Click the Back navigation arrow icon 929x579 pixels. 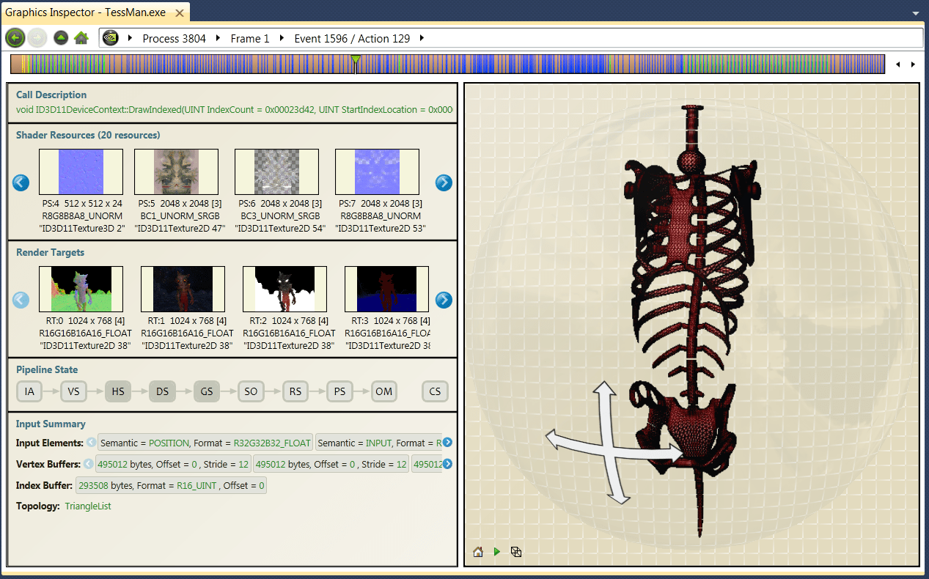pyautogui.click(x=15, y=37)
